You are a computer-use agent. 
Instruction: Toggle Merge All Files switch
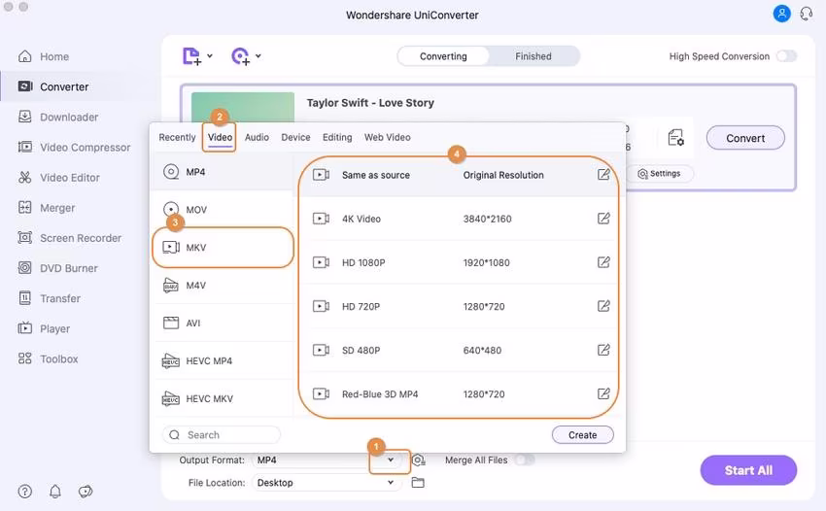point(524,460)
